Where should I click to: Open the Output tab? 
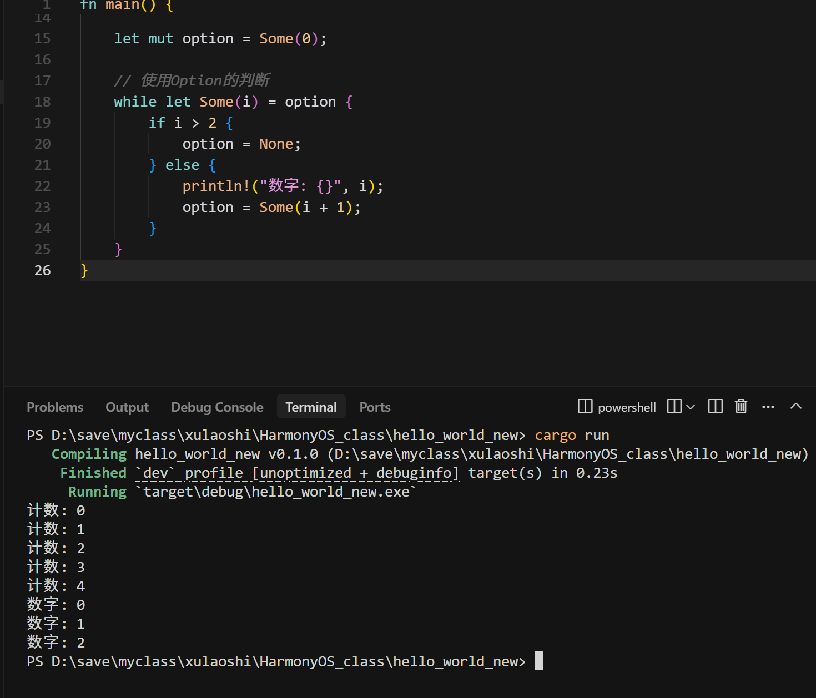tap(127, 407)
